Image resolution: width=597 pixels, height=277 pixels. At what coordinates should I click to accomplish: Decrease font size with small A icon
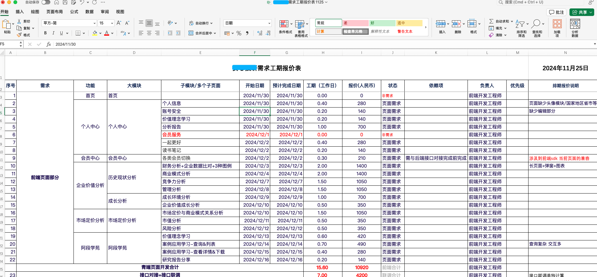click(127, 23)
